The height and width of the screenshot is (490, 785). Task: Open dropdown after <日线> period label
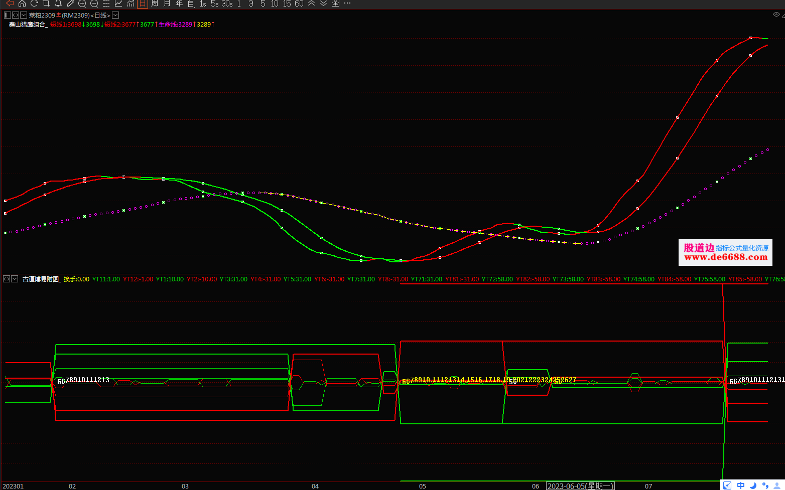[115, 16]
